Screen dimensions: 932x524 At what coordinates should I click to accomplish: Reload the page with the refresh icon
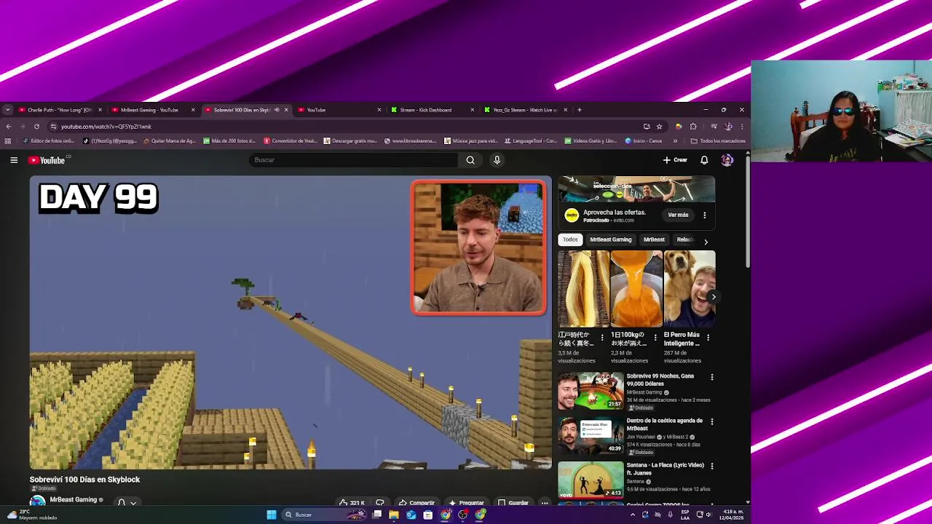(36, 127)
